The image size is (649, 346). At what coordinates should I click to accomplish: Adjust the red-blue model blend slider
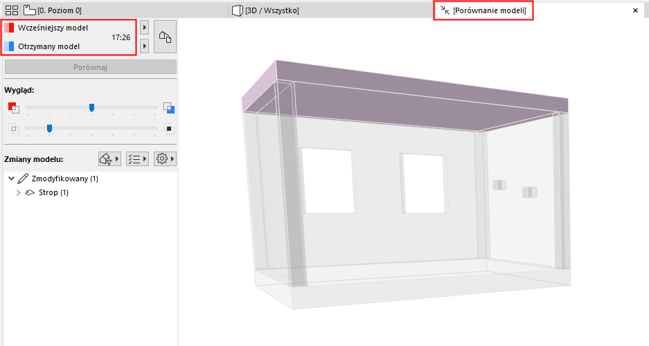click(x=91, y=107)
